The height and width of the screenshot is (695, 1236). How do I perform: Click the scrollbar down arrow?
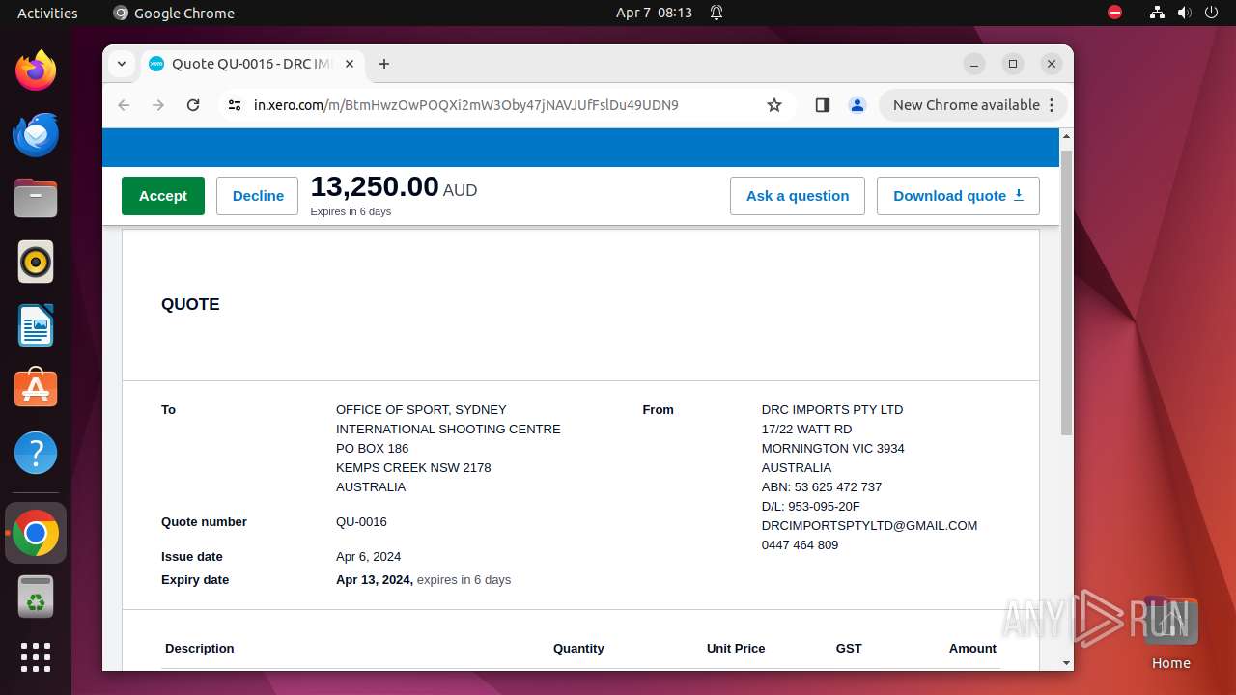tap(1066, 663)
